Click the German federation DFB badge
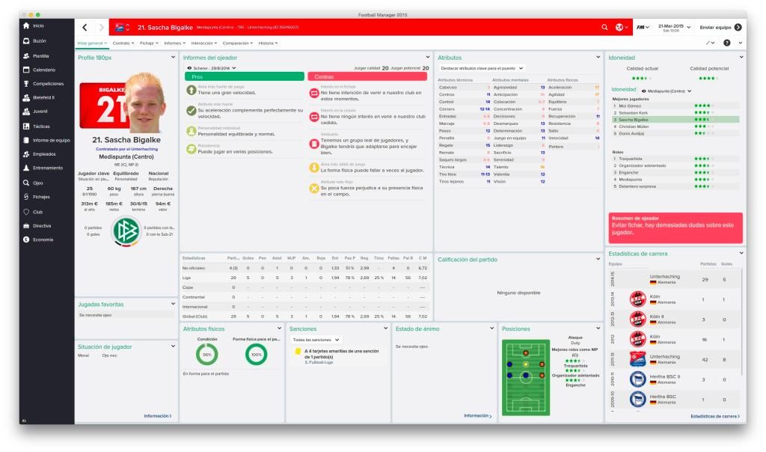 pos(126,230)
